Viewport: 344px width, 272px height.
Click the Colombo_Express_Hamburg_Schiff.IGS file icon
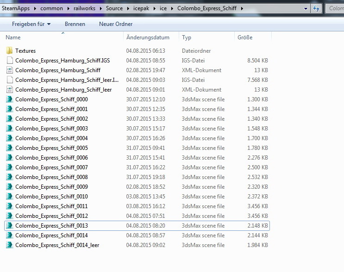(x=9, y=61)
